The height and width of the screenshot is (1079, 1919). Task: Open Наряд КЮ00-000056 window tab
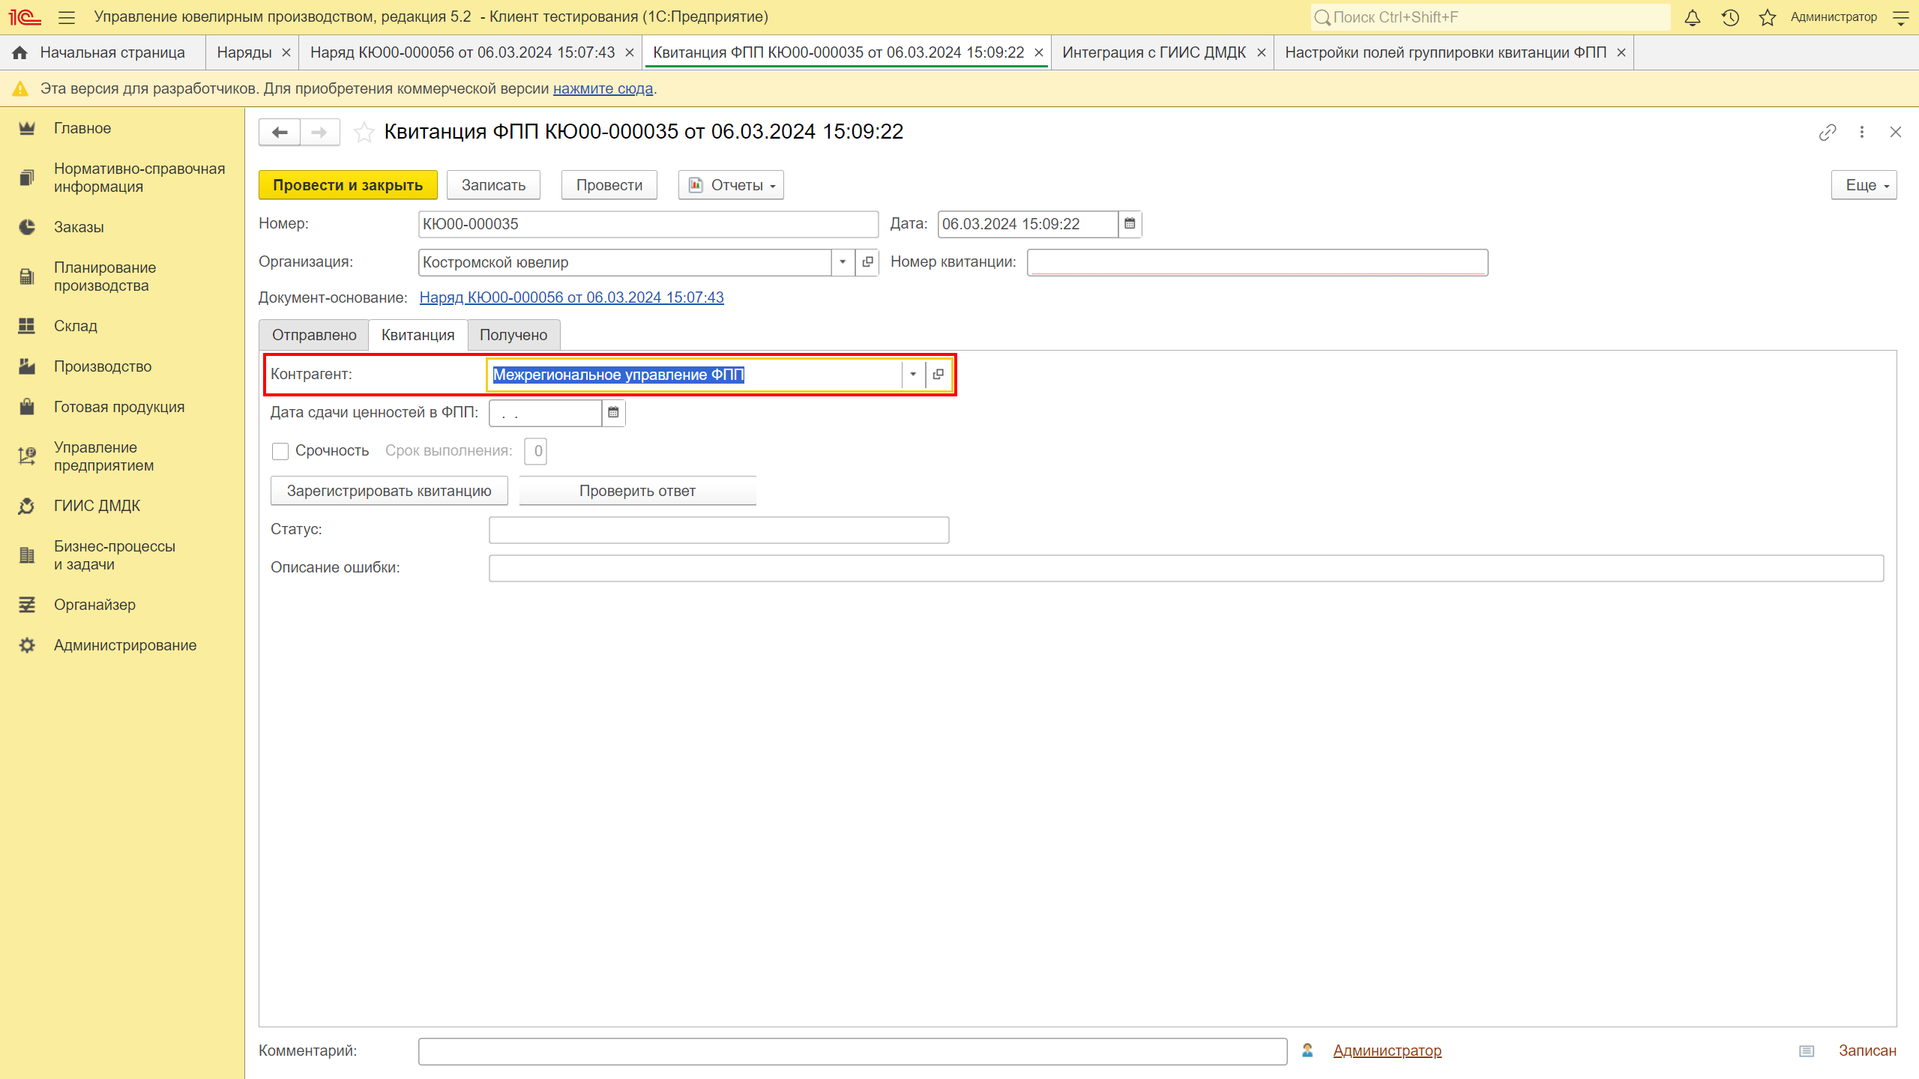[x=463, y=52]
